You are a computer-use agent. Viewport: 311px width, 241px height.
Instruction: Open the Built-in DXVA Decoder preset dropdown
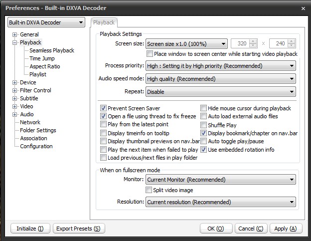coord(46,22)
